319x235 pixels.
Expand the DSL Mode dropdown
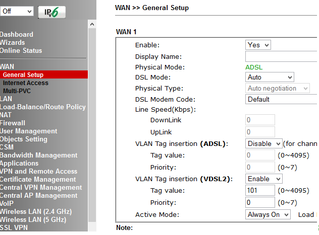point(269,77)
